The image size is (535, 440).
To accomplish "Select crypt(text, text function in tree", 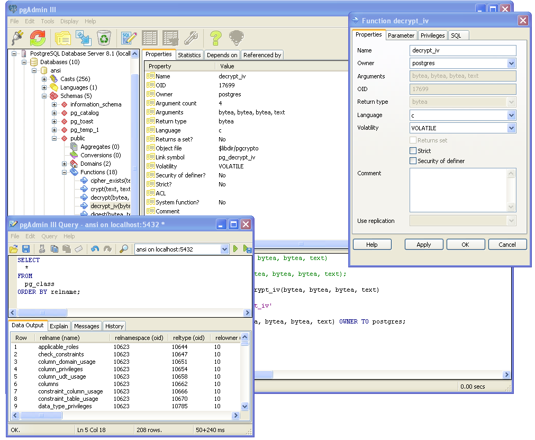I will coord(110,189).
